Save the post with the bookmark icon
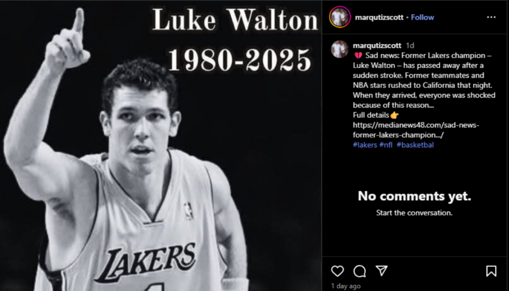The height and width of the screenshot is (291, 509). coord(491,271)
